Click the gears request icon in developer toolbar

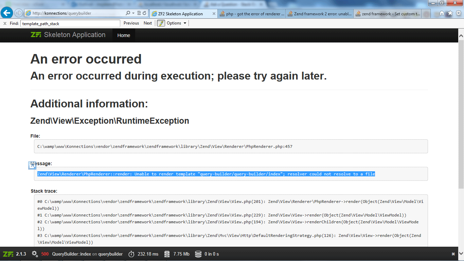[x=35, y=254]
